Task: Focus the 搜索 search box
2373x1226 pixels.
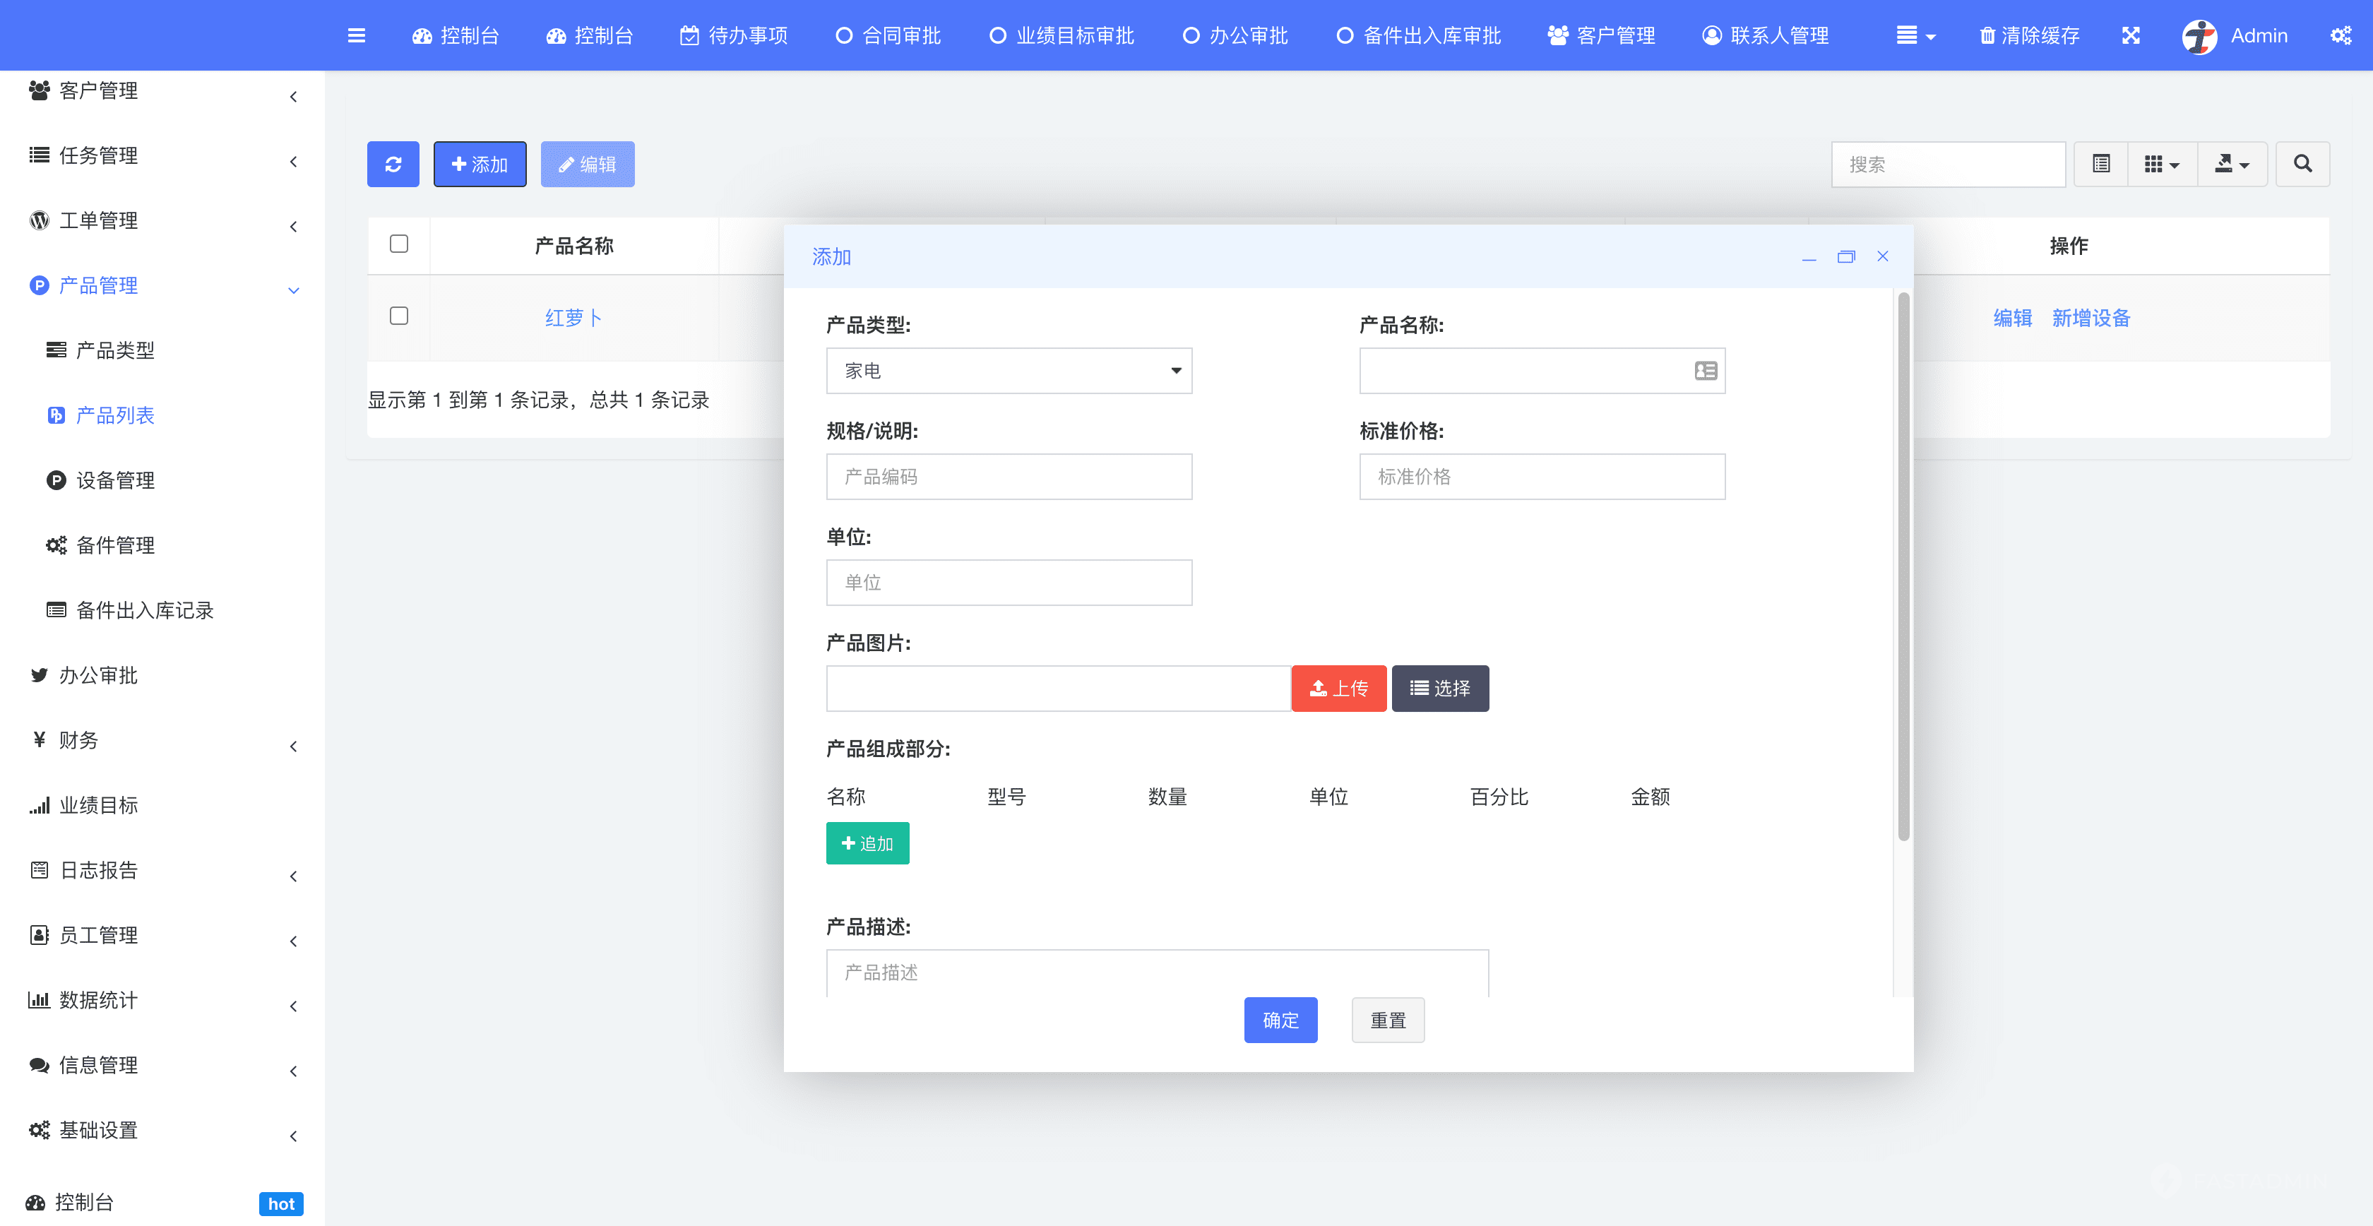Action: tap(1947, 164)
